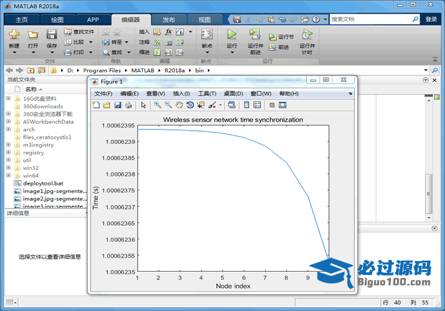Expand the win64 folder in file list
This screenshot has width=445, height=311.
[8, 175]
